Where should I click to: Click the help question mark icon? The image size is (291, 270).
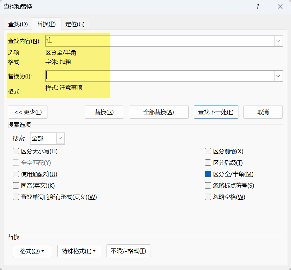click(x=258, y=7)
